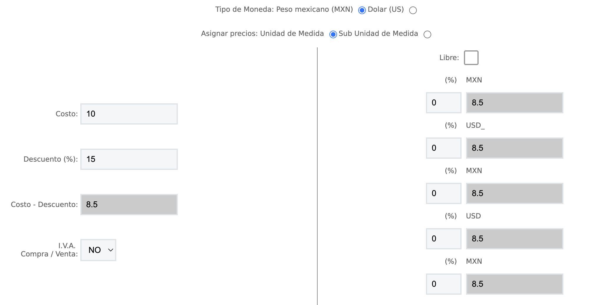
Task: Click the first MXN price field
Action: 514,103
